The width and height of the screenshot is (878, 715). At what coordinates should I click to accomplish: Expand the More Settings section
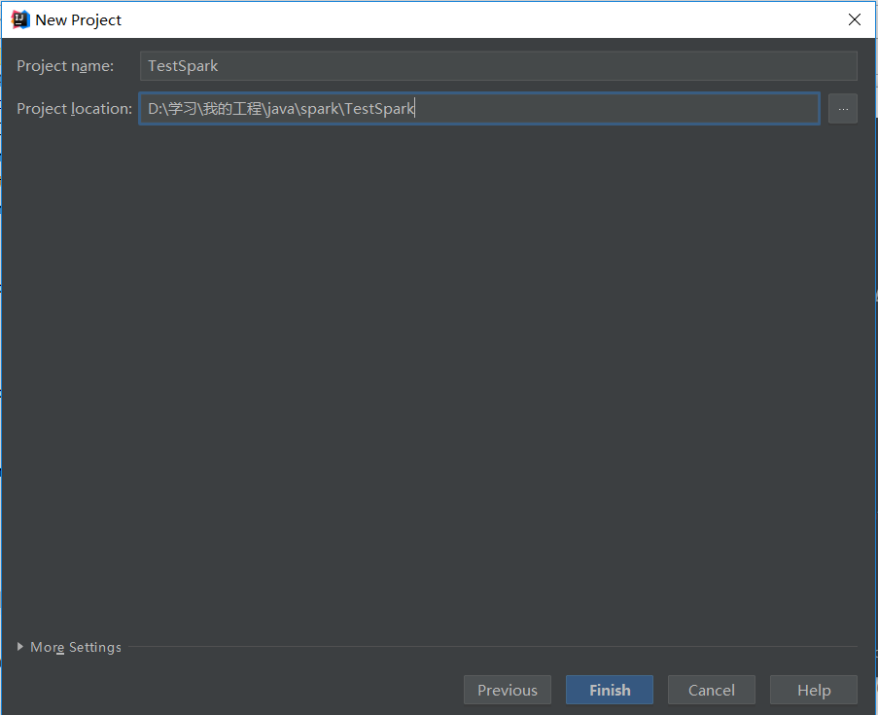tap(69, 647)
